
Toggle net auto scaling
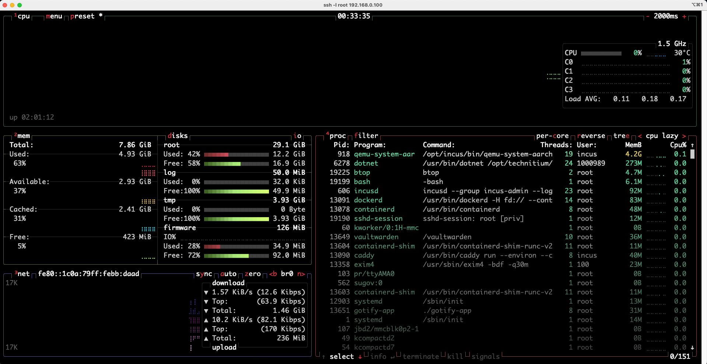(x=228, y=274)
